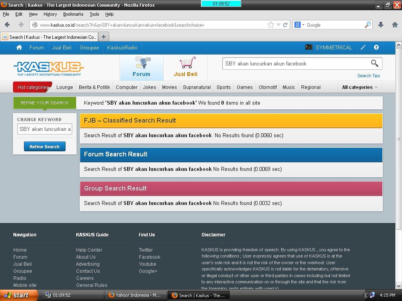Click Facebook in Find Us footer
This screenshot has height=301, width=402.
(x=150, y=257)
